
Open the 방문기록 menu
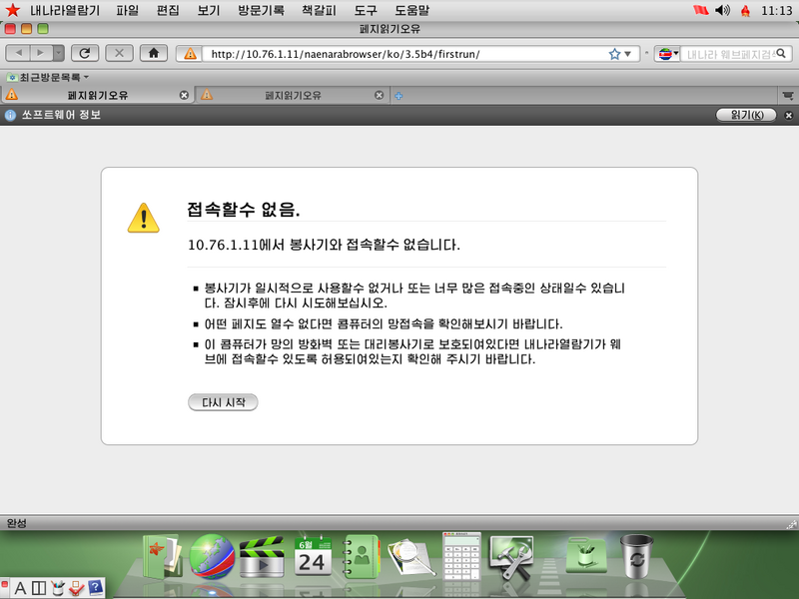(x=261, y=10)
